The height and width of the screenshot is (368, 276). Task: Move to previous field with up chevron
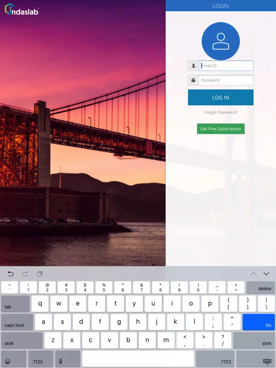pyautogui.click(x=253, y=274)
